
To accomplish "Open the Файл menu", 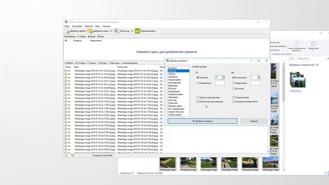I will coord(67,26).
